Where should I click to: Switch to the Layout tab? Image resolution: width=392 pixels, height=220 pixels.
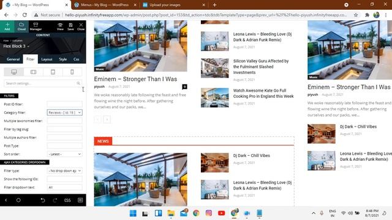pyautogui.click(x=47, y=59)
